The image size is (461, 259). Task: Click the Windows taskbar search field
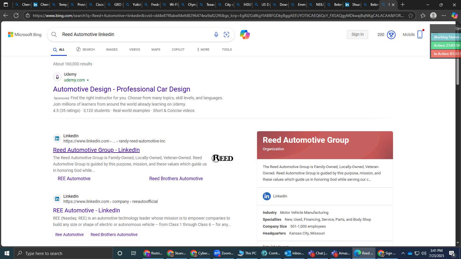click(63, 253)
